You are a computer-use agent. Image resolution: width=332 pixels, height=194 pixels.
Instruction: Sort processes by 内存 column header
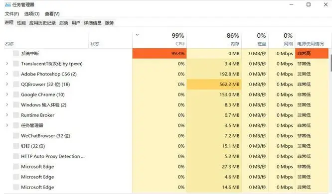pyautogui.click(x=214, y=39)
